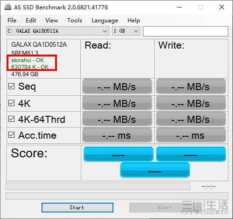Viewport: 233px width, 219px height.
Task: Click the Abort button
Action: tap(165, 207)
